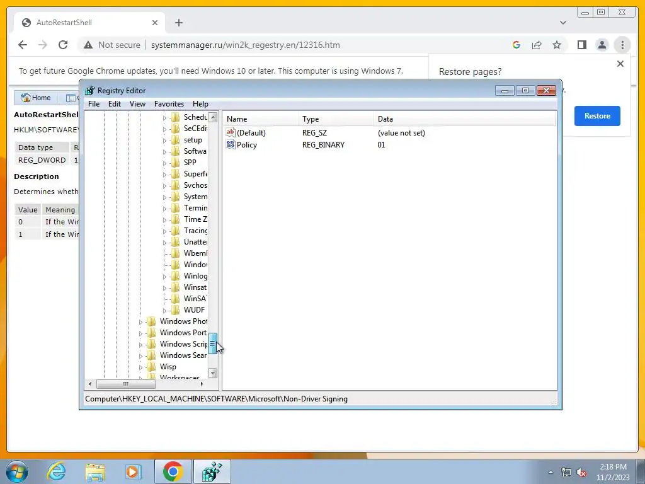Toggle the Chrome side panel icon
The width and height of the screenshot is (645, 484).
pyautogui.click(x=581, y=45)
